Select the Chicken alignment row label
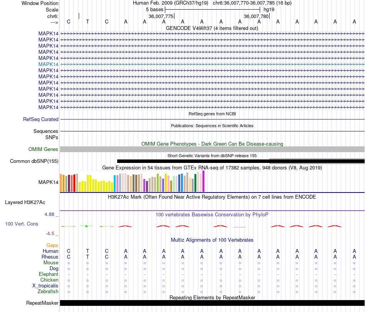The height and width of the screenshot is (312, 365). [49, 280]
